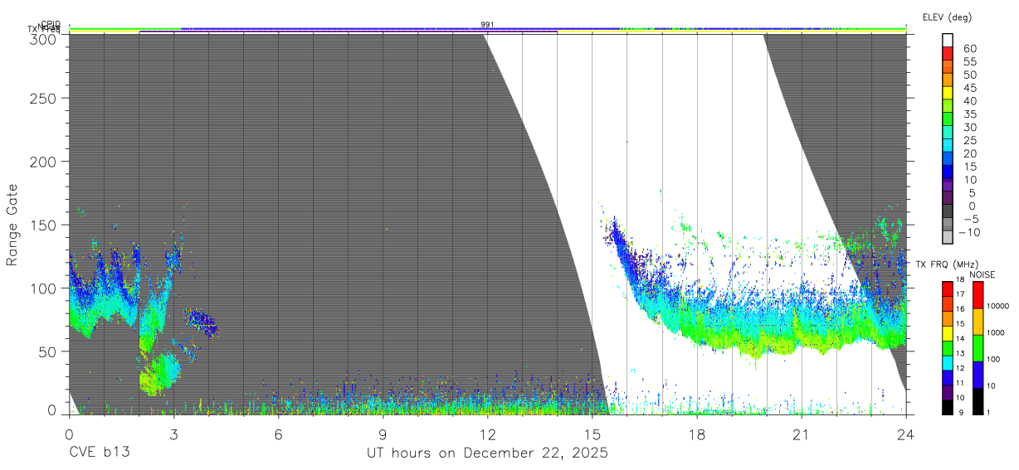The width and height of the screenshot is (1019, 470).
Task: Click 'UT hours on December 22, 2025' label
Action: tap(488, 453)
